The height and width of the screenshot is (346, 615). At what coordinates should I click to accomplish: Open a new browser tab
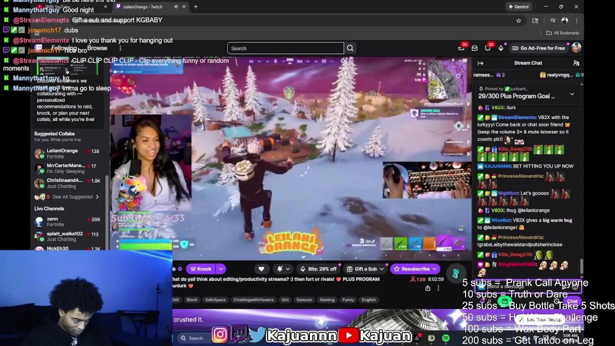pos(196,7)
